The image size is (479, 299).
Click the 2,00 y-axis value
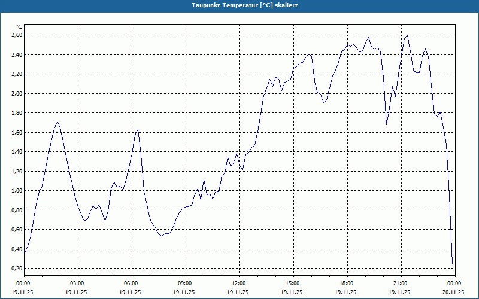[18, 94]
